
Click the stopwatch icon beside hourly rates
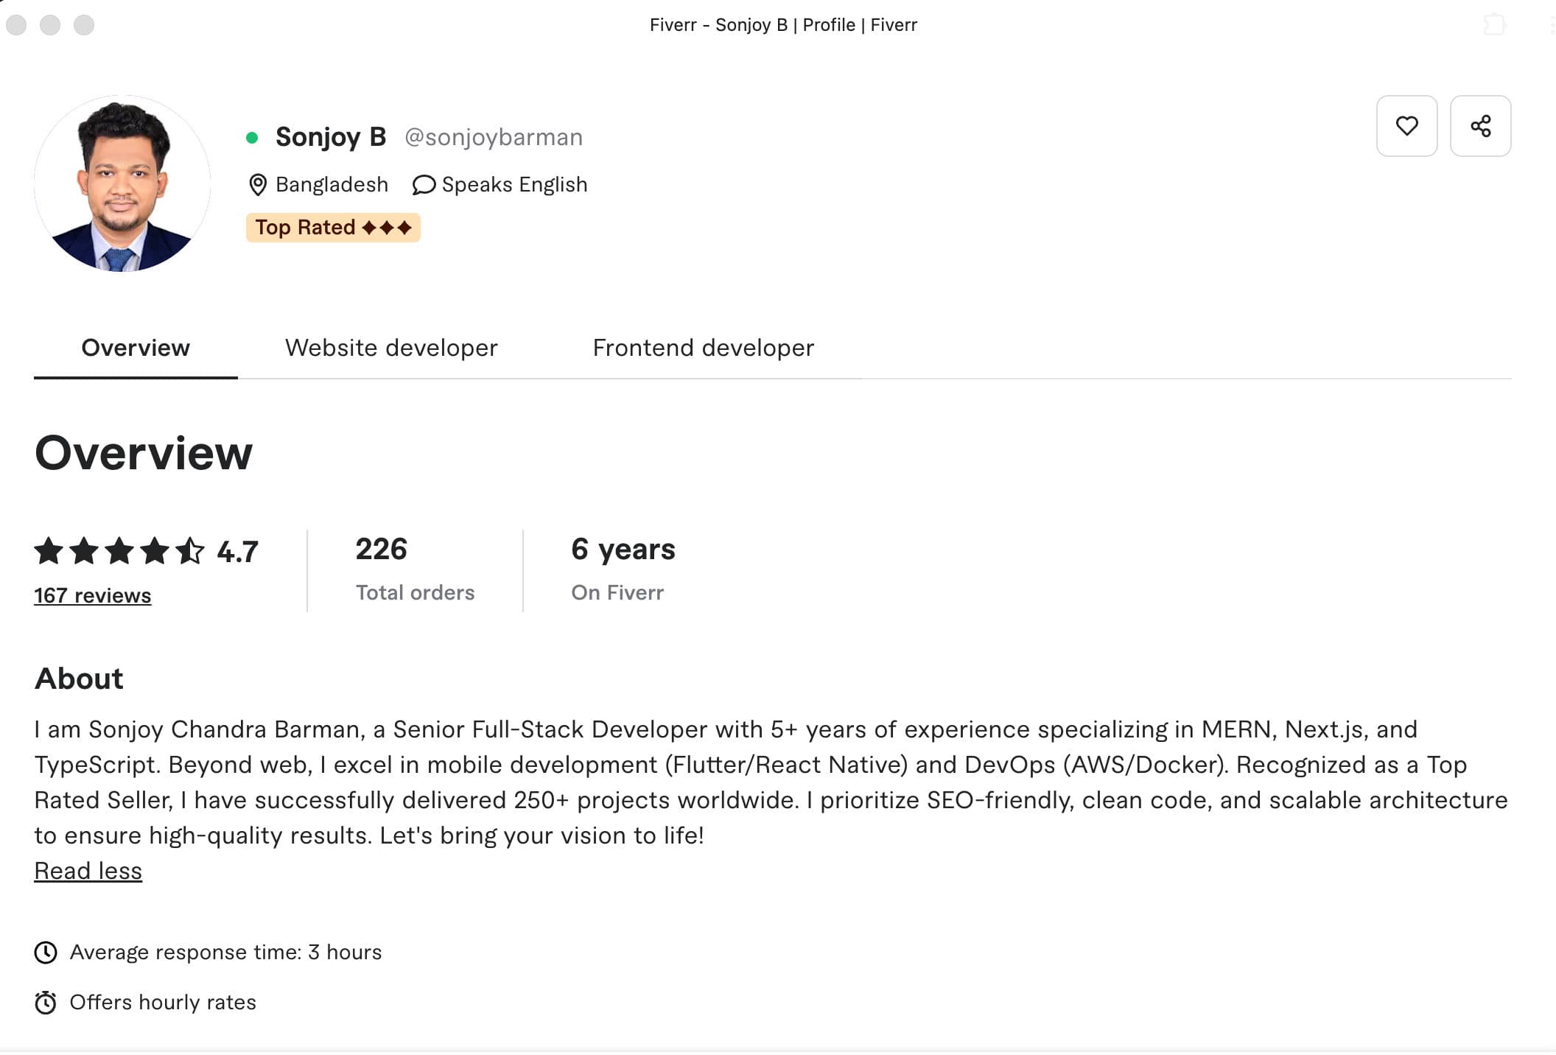click(46, 1002)
